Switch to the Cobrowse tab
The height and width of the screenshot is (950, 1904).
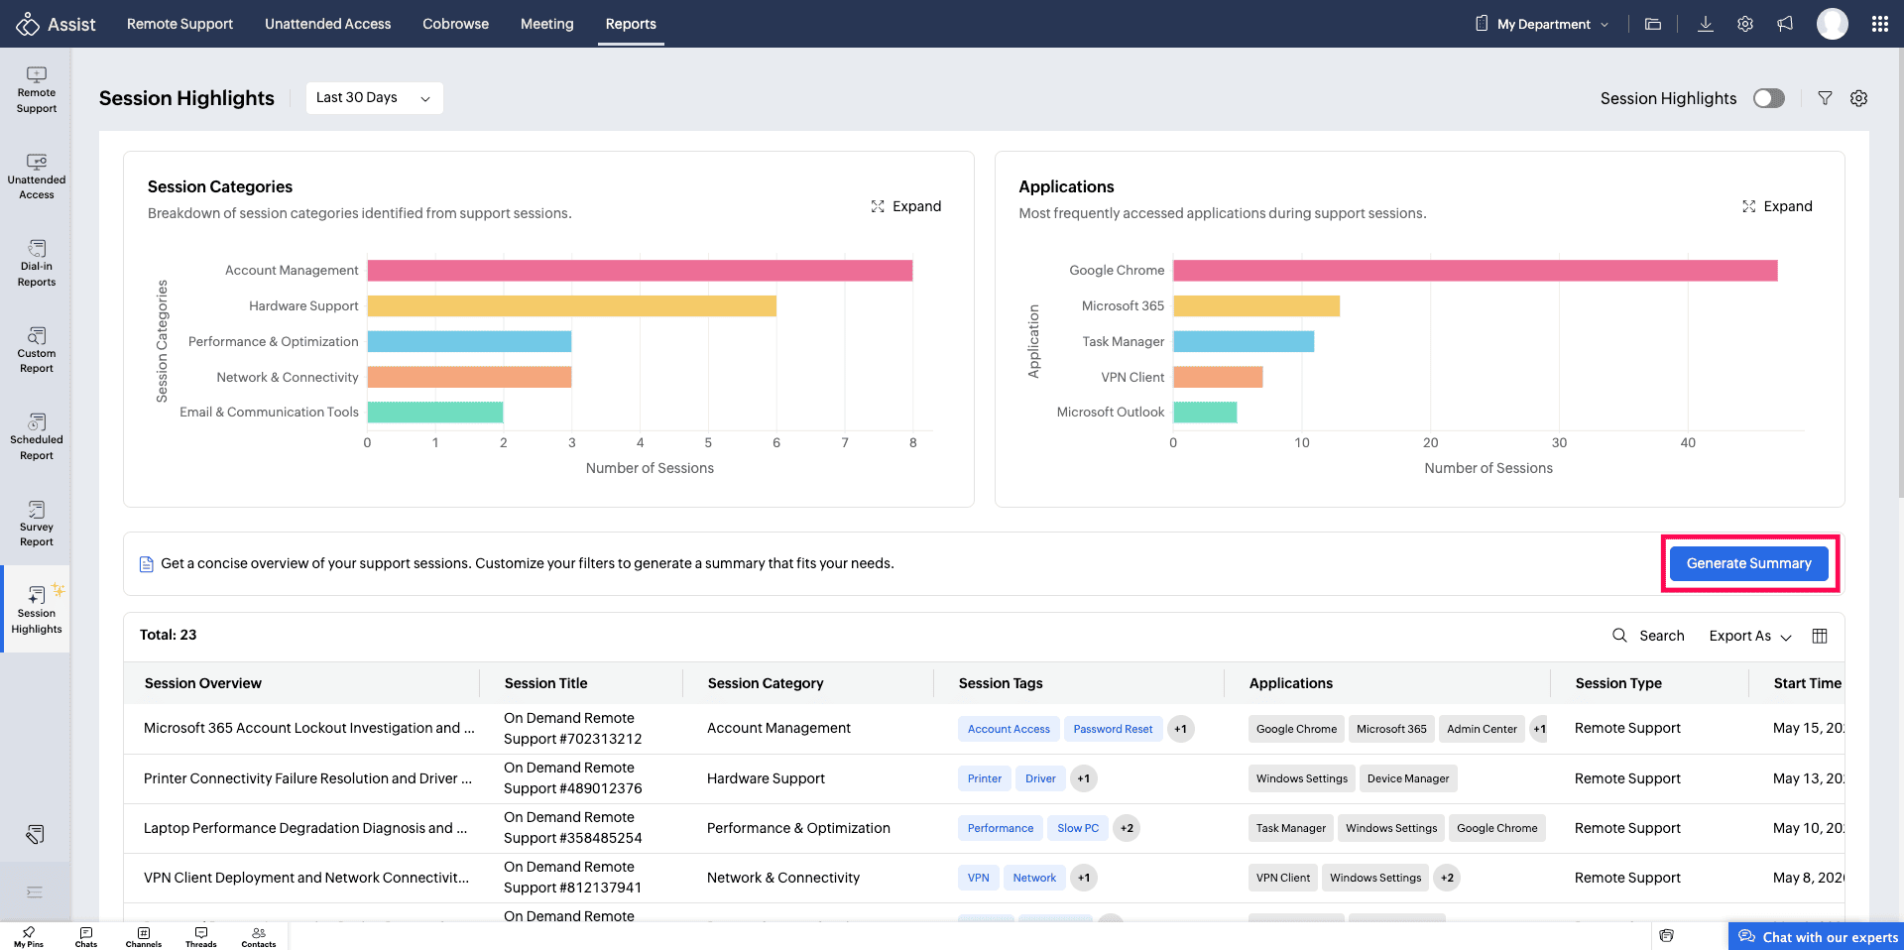tap(455, 24)
